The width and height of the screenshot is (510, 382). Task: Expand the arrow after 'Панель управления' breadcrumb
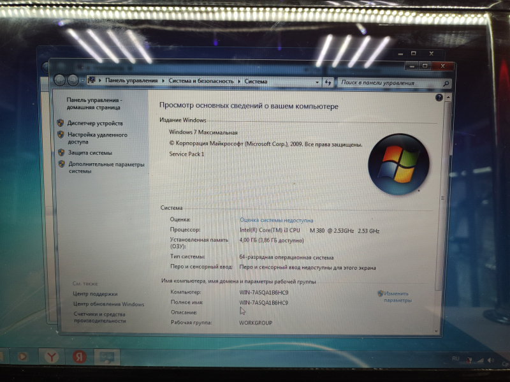pos(163,81)
